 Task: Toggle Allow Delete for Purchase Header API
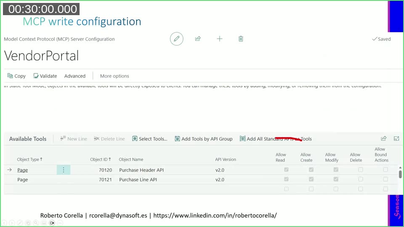(361, 169)
